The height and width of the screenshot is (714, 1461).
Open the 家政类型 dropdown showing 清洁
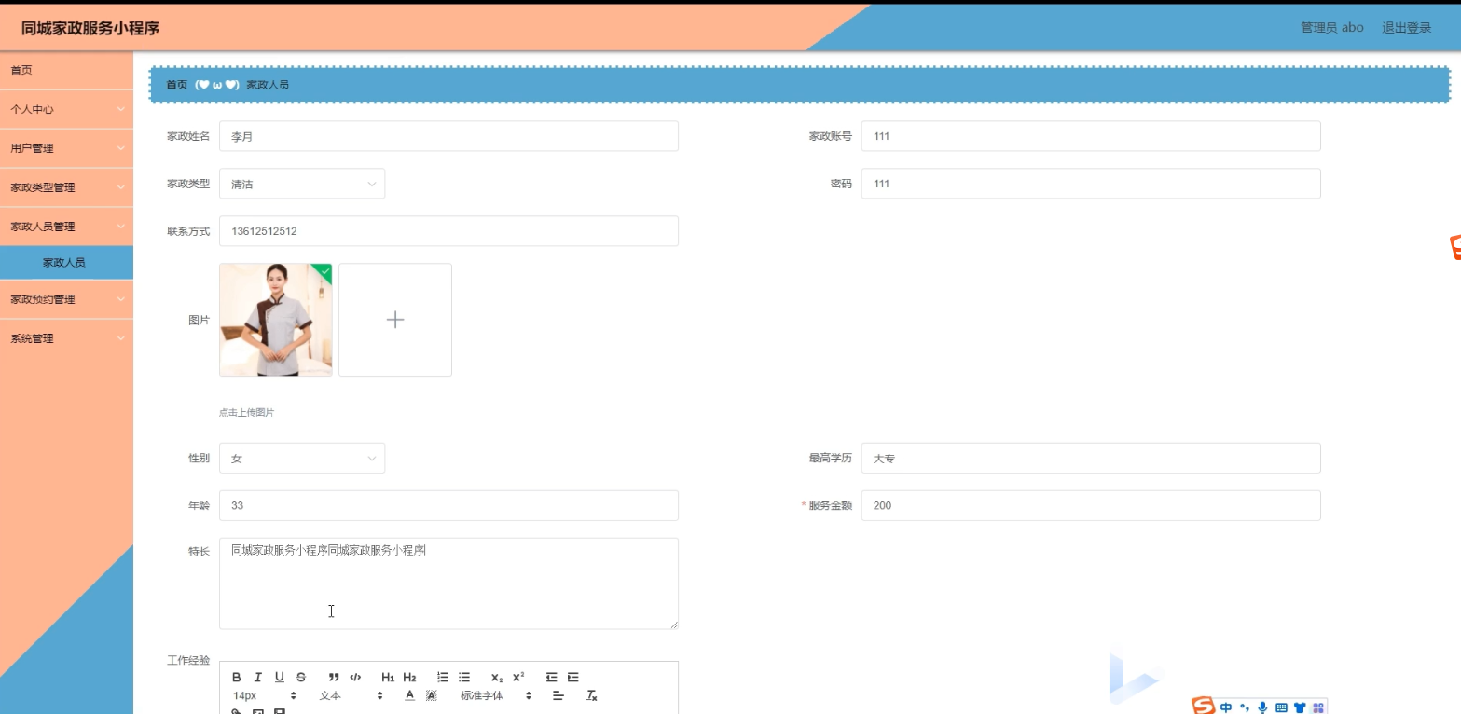(302, 184)
